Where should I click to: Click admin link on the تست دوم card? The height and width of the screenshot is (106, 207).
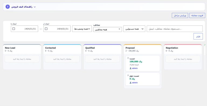(135, 83)
